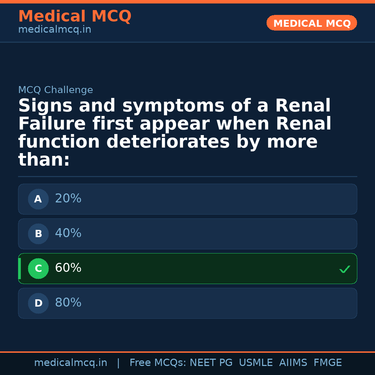375x375 pixels.
Task: Click the circular A badge icon
Action: (x=38, y=199)
